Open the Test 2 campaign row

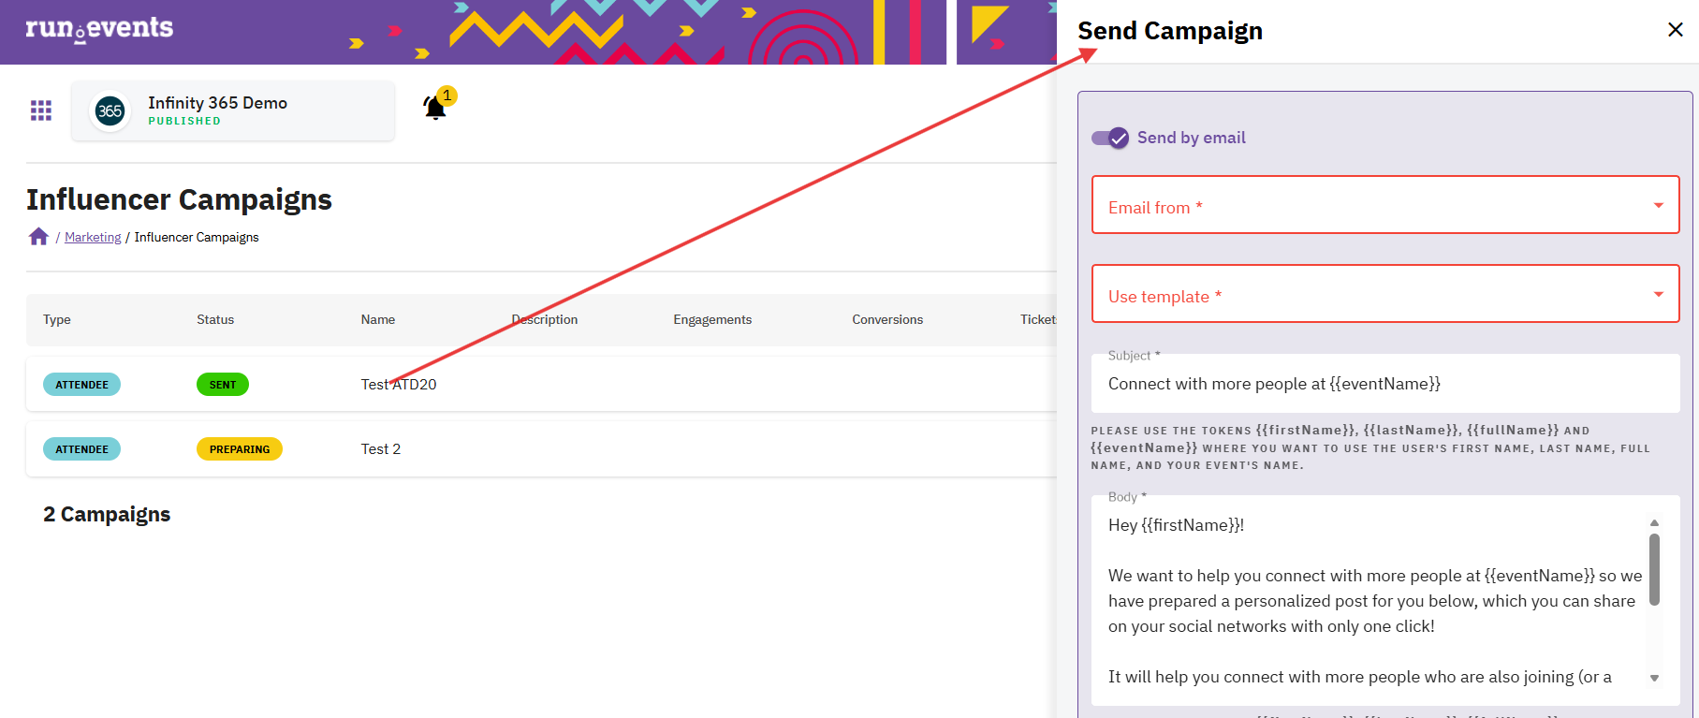click(x=381, y=449)
